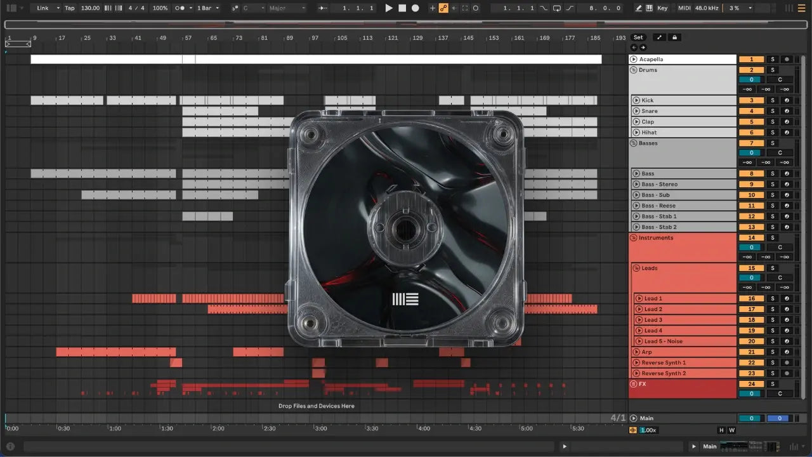Click the arrangement overview bar
812x457 pixels.
coord(405,25)
